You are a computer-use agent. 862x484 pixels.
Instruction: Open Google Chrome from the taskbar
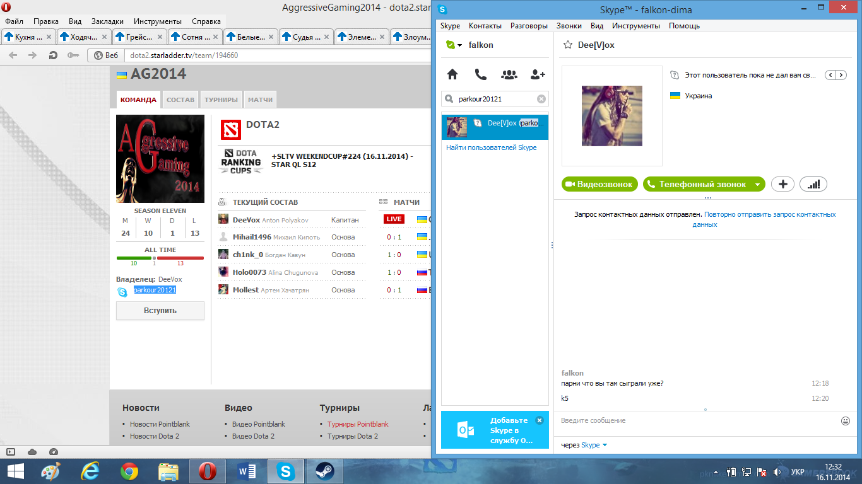[129, 471]
